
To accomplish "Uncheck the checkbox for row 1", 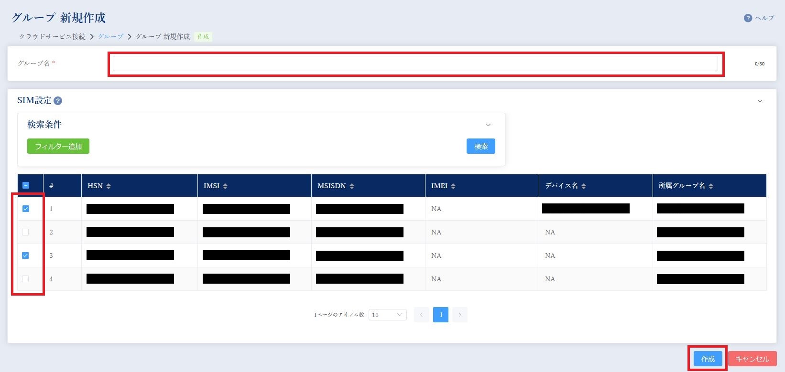I will coord(26,209).
